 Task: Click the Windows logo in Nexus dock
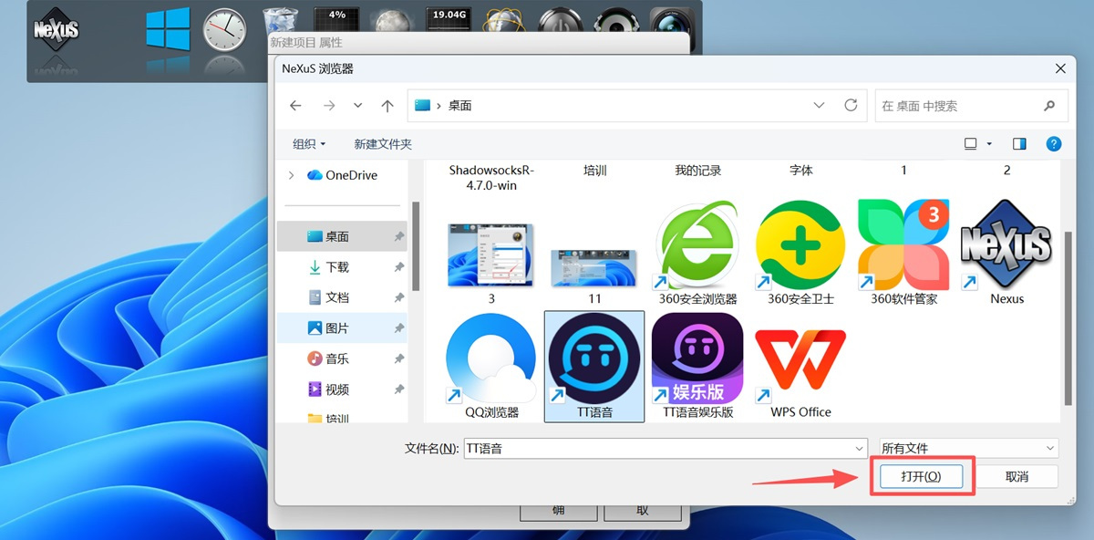[168, 29]
